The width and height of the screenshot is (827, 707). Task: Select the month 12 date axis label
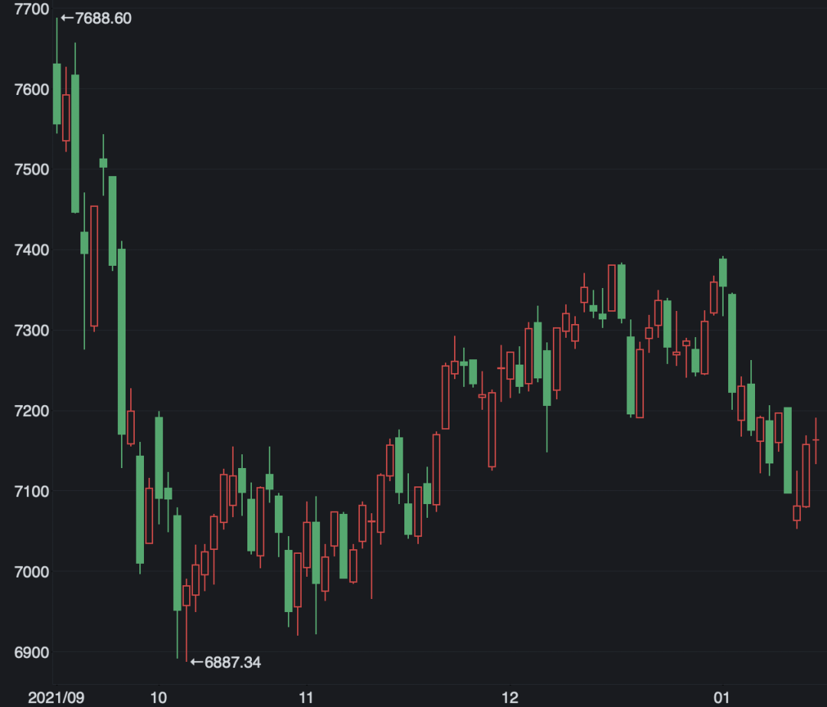[510, 698]
